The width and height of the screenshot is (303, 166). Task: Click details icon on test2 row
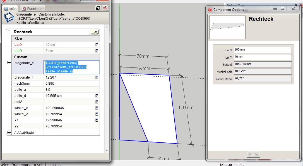click(97, 102)
